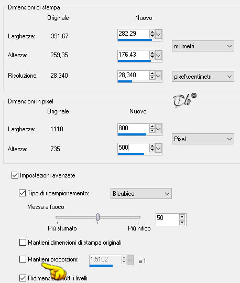This screenshot has height=283, width=240.
Task: Uncheck Tipo di ricampionamento checkbox
Action: click(x=22, y=193)
